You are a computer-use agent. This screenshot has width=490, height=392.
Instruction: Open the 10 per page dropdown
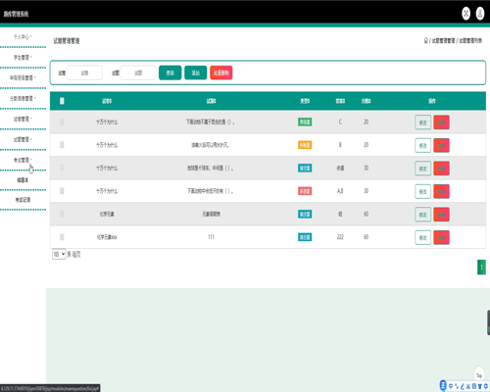point(59,254)
